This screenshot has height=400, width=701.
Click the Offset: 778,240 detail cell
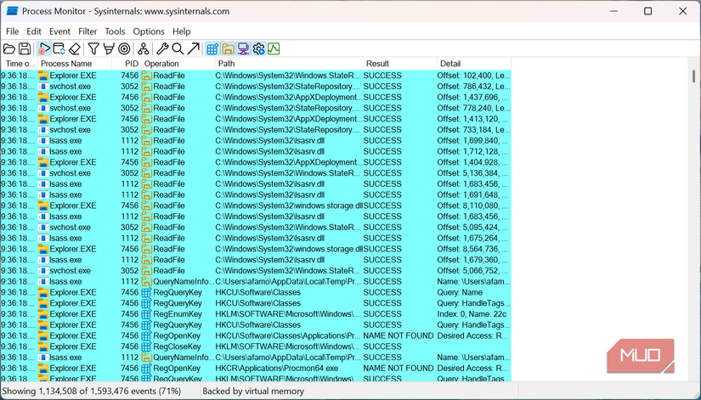473,108
